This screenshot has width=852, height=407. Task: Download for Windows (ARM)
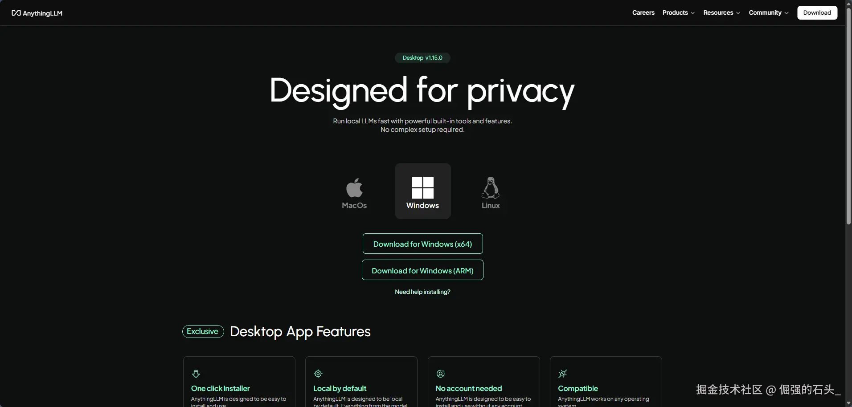422,270
